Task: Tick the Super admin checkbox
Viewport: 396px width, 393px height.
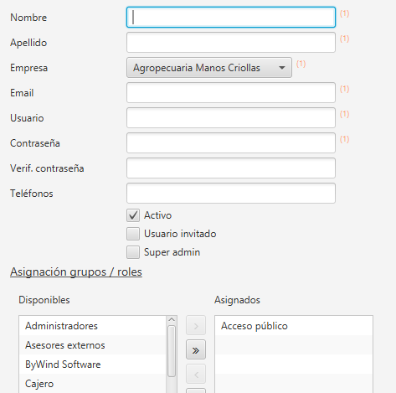Action: (x=133, y=252)
